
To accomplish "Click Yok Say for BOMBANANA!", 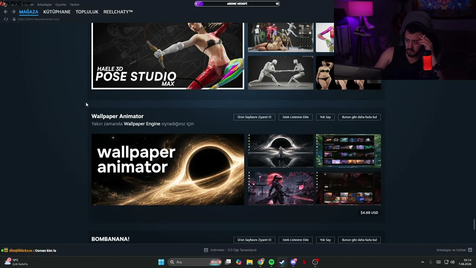I will (x=325, y=240).
